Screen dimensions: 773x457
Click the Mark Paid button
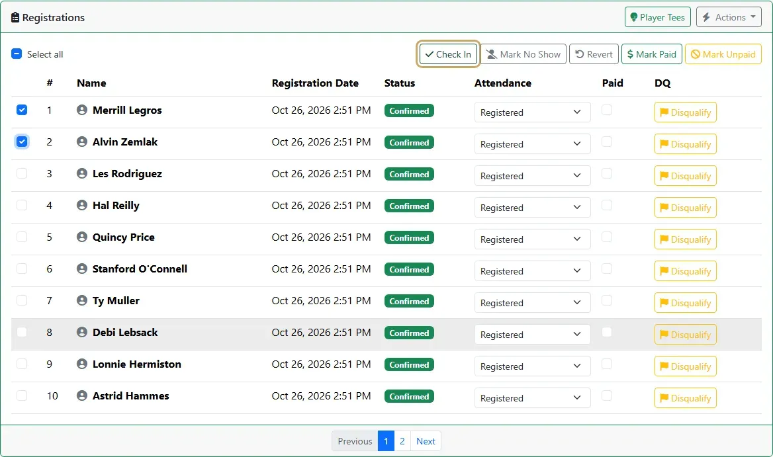click(652, 54)
